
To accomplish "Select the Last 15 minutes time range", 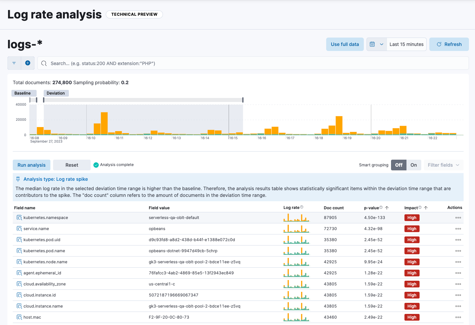I will [406, 44].
